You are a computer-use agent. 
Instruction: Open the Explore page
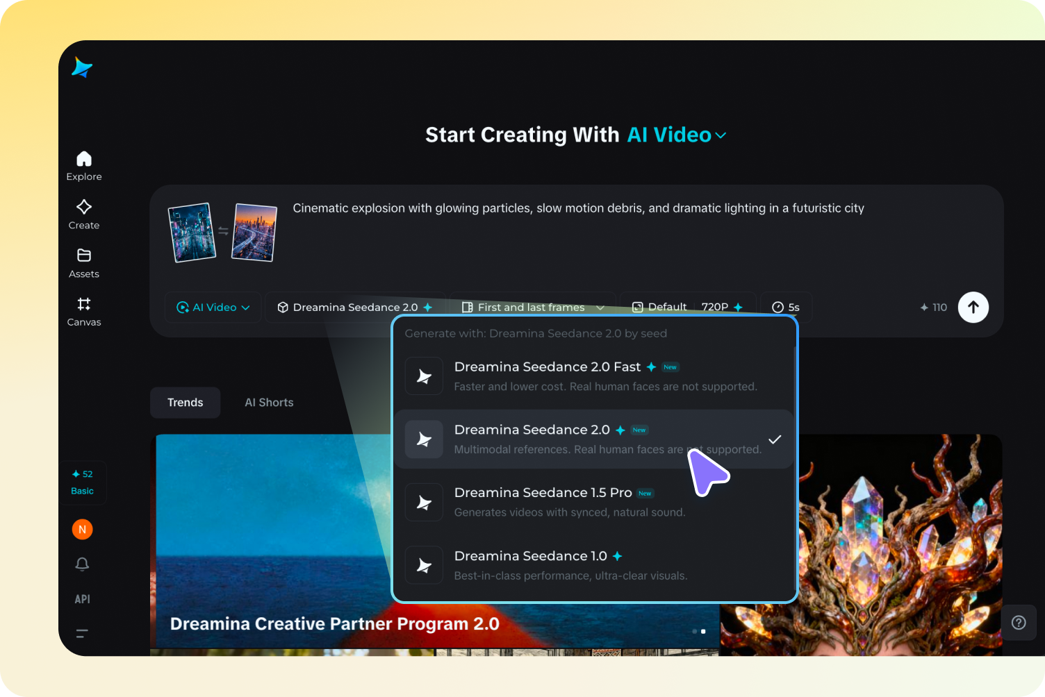[84, 166]
